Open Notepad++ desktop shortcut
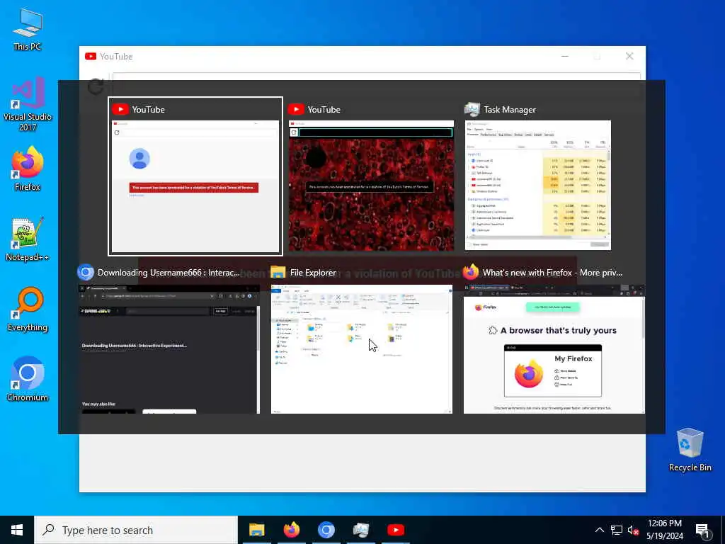 pos(28,239)
